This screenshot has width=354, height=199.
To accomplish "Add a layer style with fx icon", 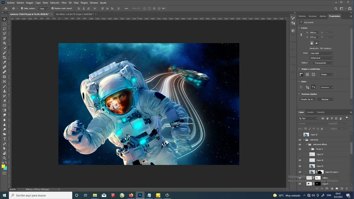I will (322, 188).
